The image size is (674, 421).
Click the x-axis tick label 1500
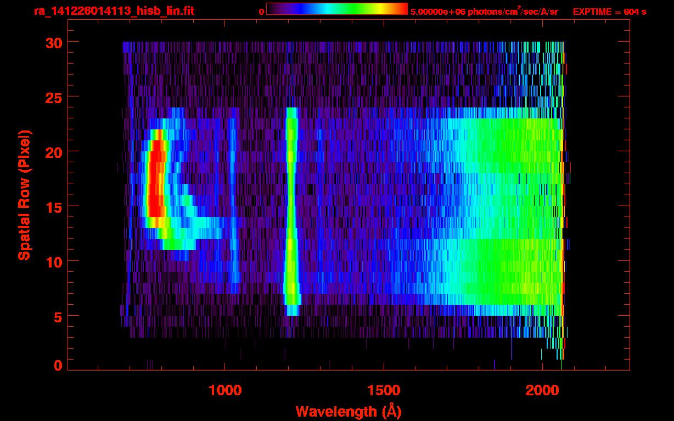[x=383, y=390]
